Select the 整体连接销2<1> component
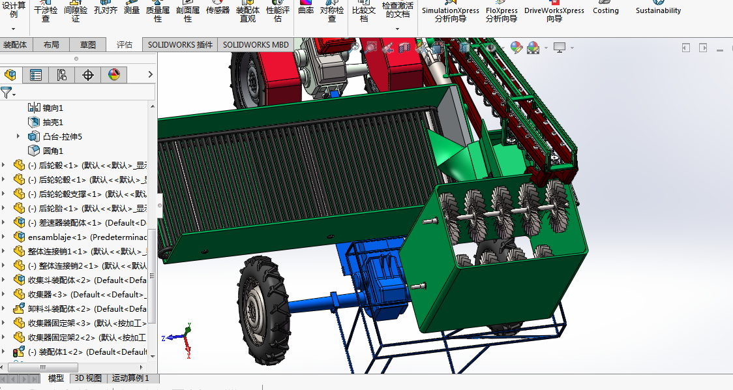 coord(80,265)
